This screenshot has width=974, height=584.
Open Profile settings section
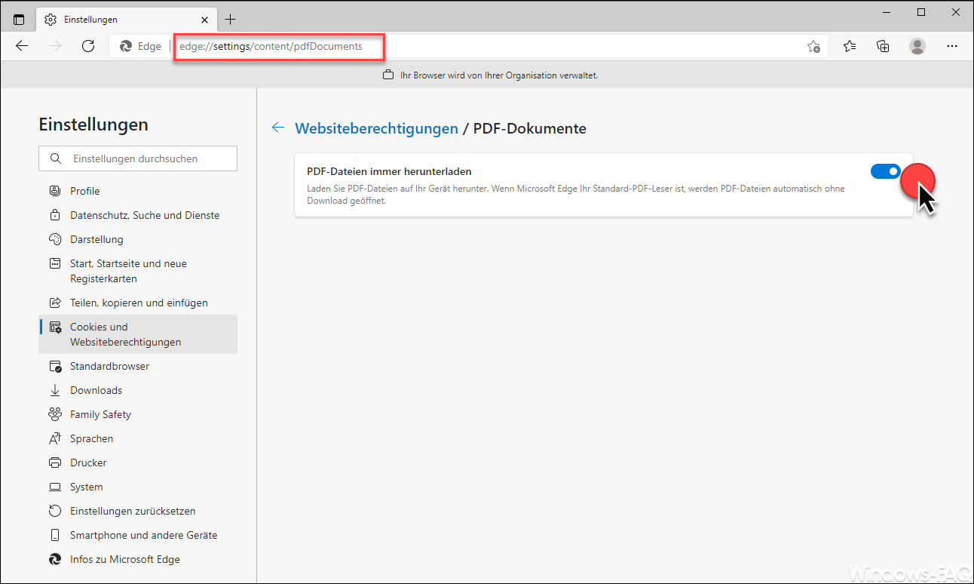coord(138,191)
